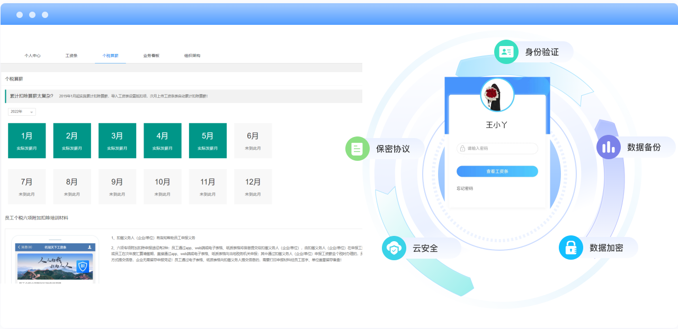Click the identity verification (身份验证) icon
678x329 pixels.
pos(506,52)
